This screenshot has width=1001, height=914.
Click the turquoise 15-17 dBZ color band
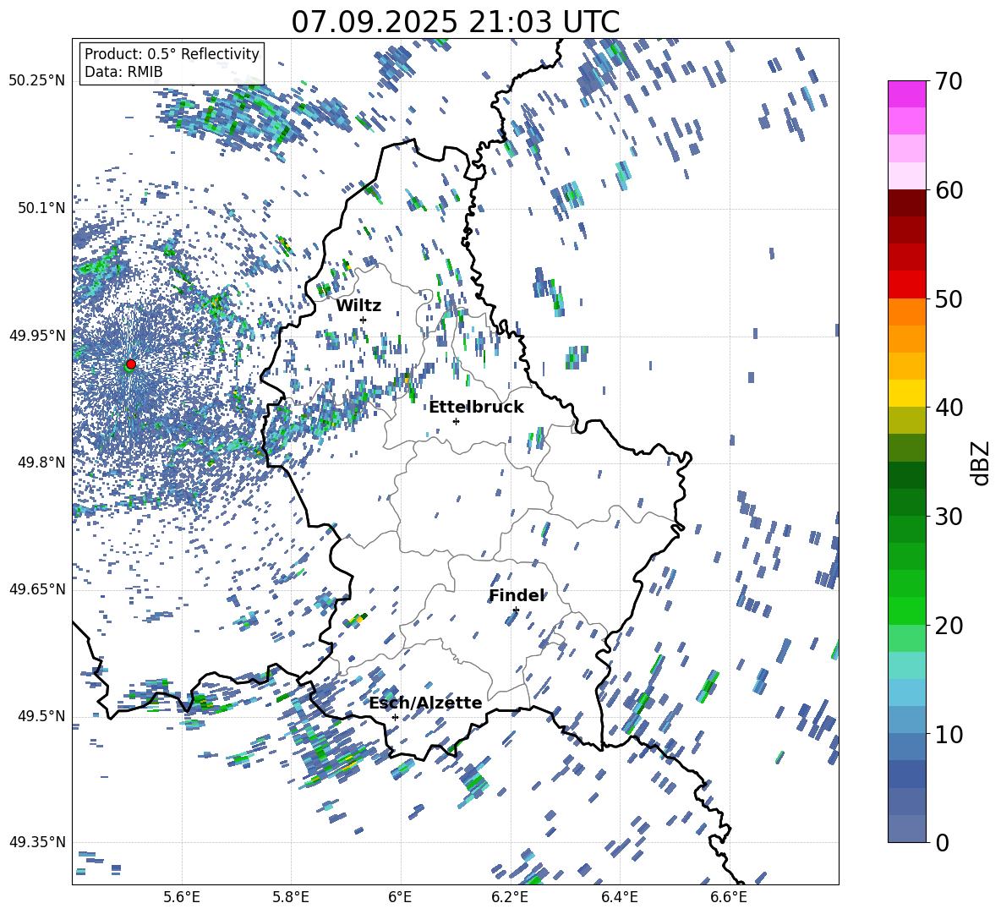point(906,665)
